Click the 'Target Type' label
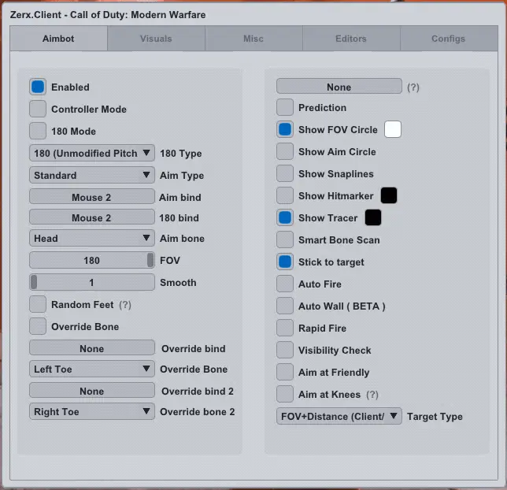Viewport: 507px width, 490px height. [x=435, y=417]
